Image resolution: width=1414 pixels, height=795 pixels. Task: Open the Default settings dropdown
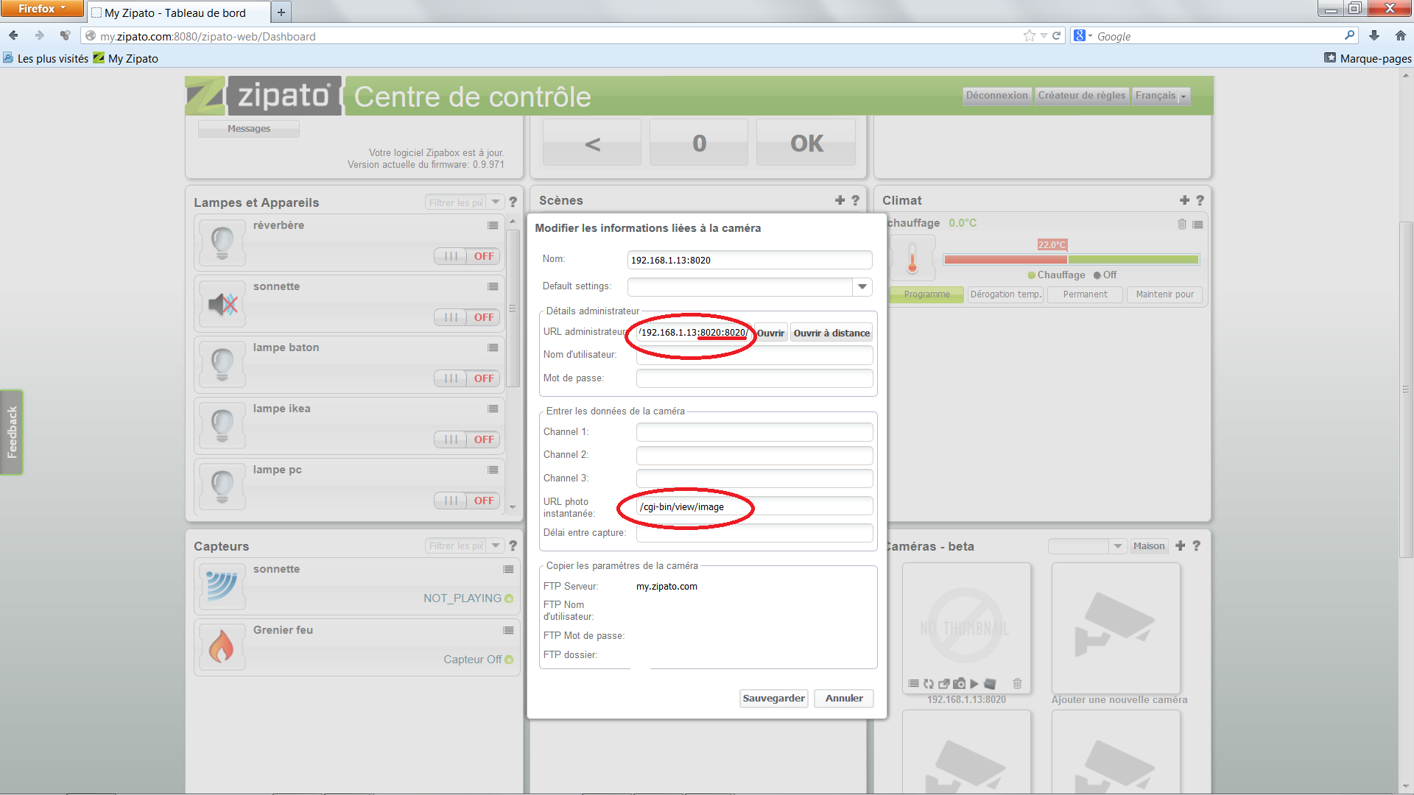862,286
